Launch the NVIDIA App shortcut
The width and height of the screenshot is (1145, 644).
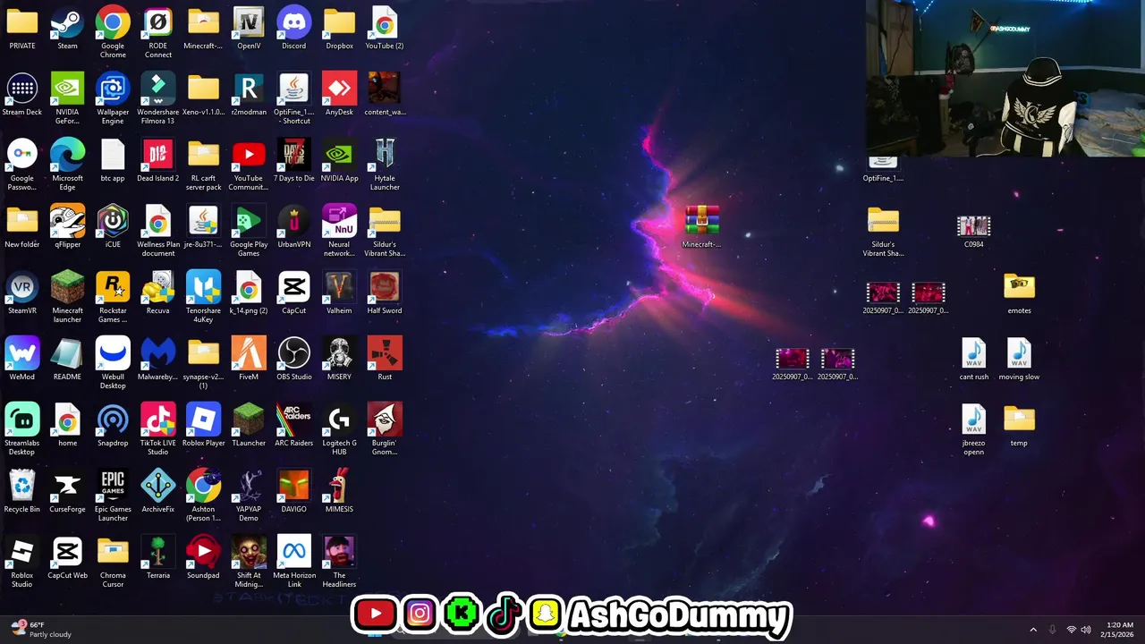pyautogui.click(x=340, y=160)
